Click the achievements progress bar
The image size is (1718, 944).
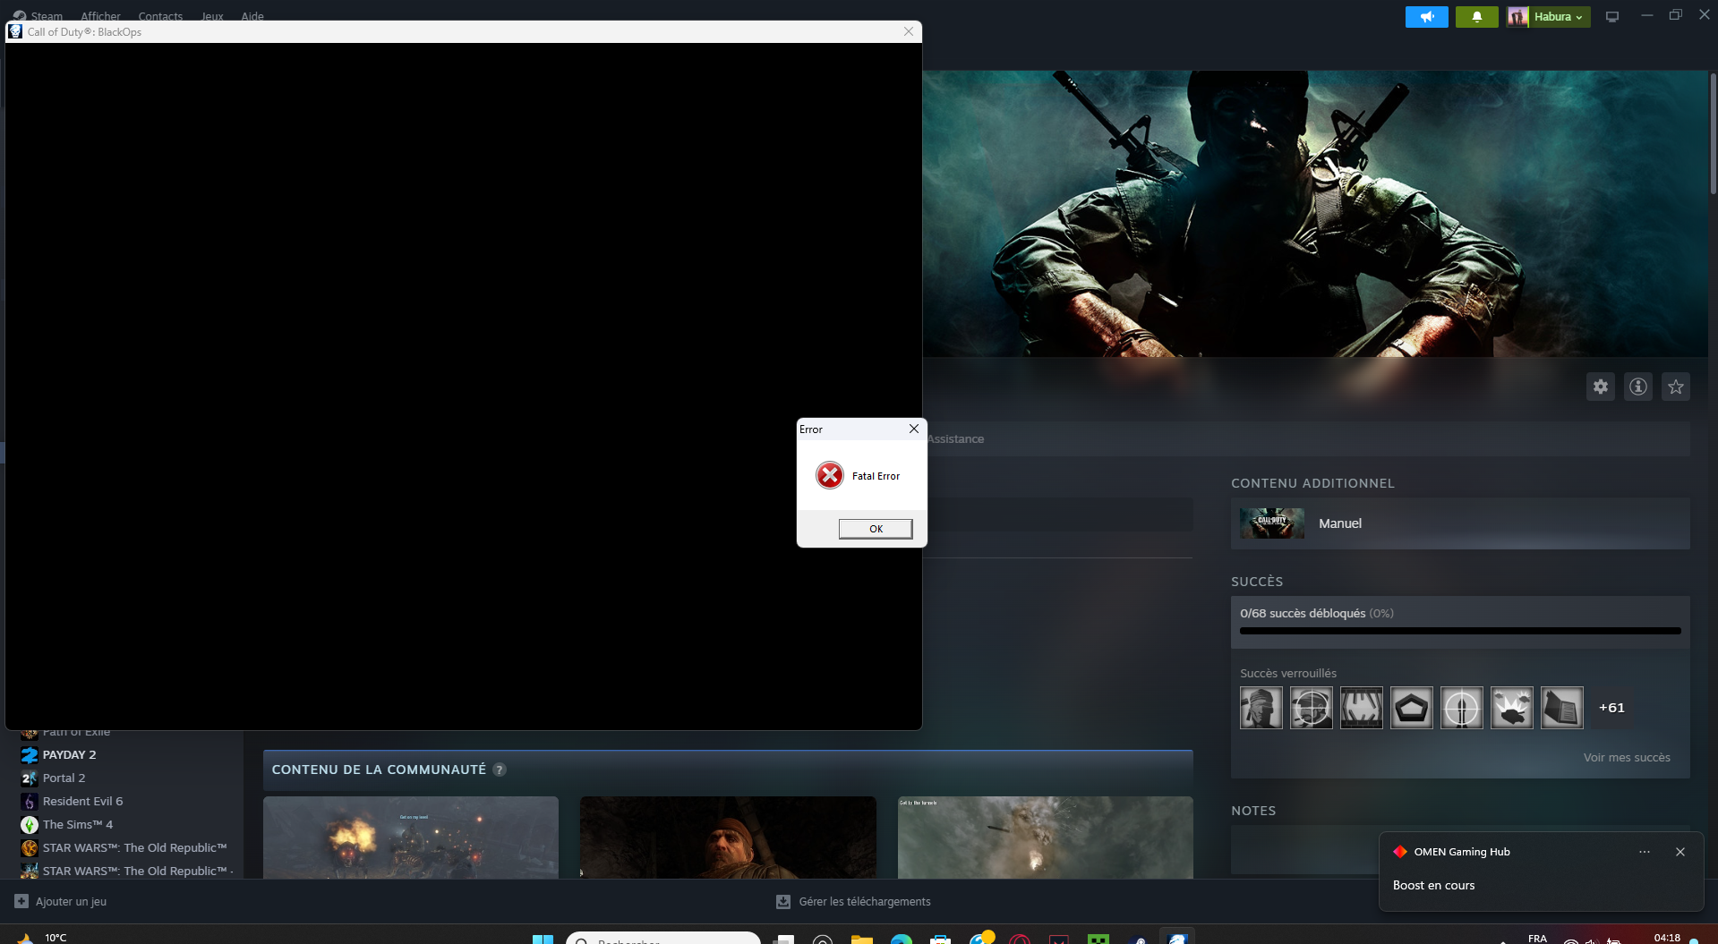pos(1460,631)
